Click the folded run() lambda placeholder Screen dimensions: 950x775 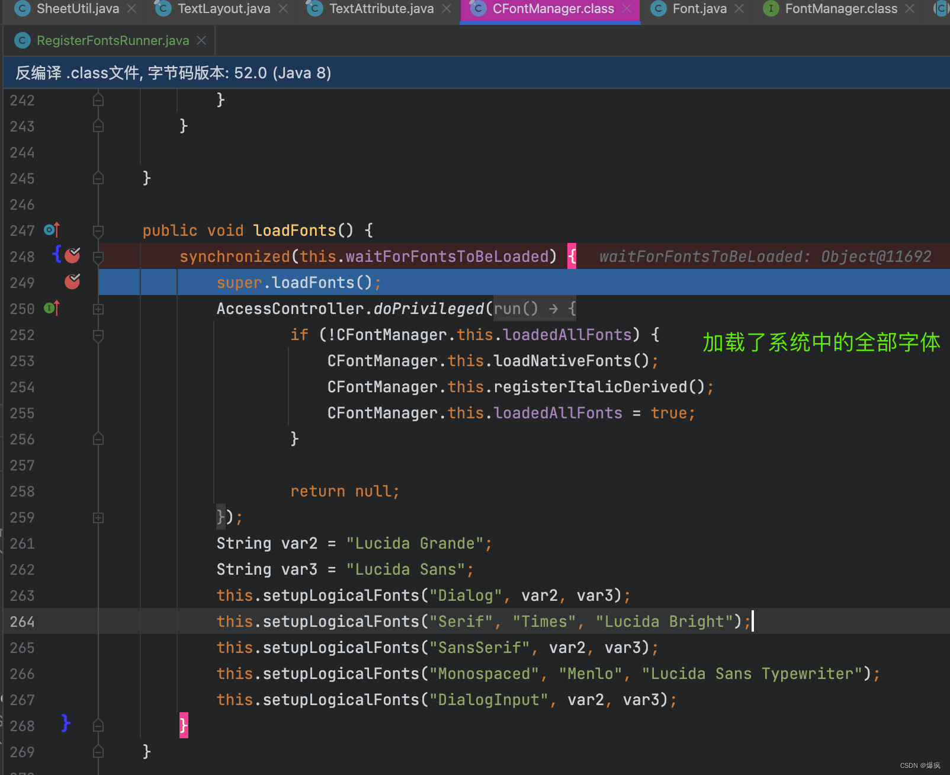pyautogui.click(x=534, y=309)
